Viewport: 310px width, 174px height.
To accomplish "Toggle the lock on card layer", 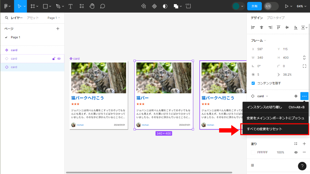I will coord(54,59).
